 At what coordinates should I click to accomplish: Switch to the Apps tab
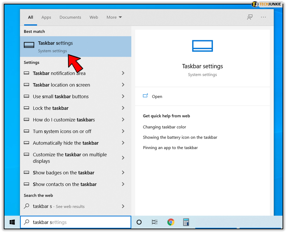coord(46,17)
